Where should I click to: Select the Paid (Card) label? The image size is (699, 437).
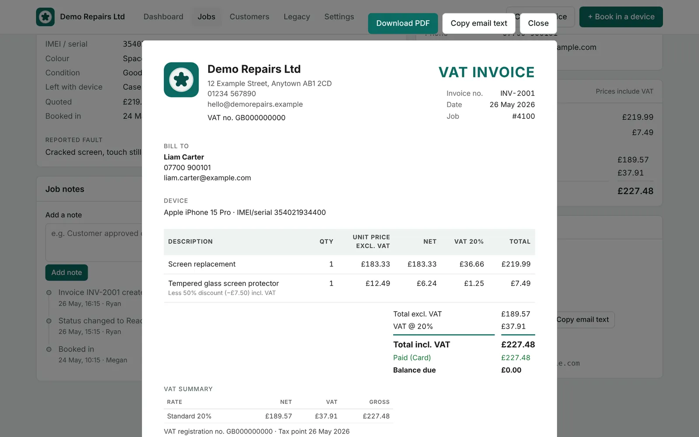pos(412,357)
